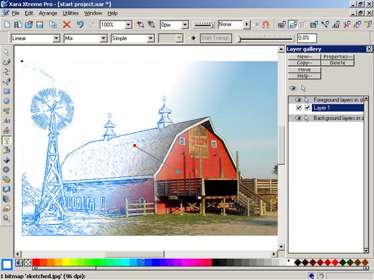The width and height of the screenshot is (374, 280).
Task: Click the transparency percentage slider
Action: (x=265, y=39)
